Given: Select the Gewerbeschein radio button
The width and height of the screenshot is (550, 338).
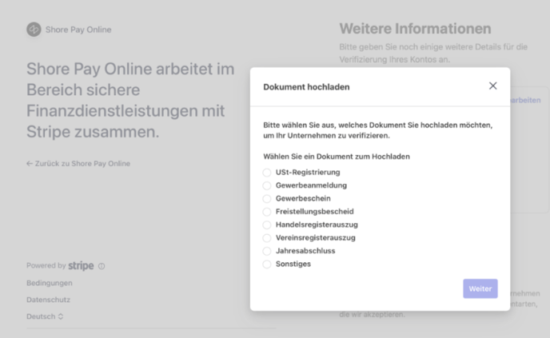Looking at the screenshot, I should click(x=267, y=199).
